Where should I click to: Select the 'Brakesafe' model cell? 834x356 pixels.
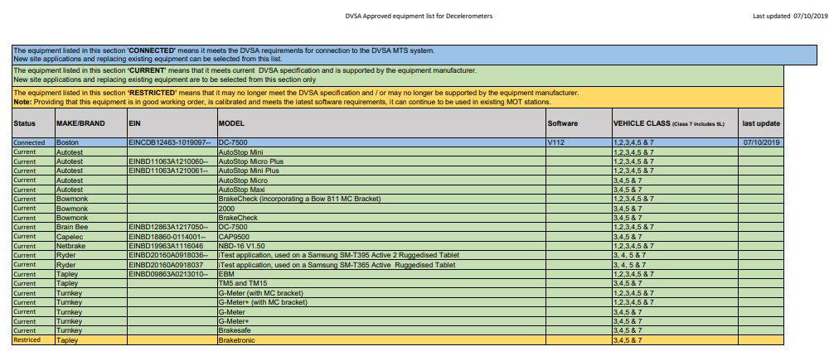coord(382,330)
